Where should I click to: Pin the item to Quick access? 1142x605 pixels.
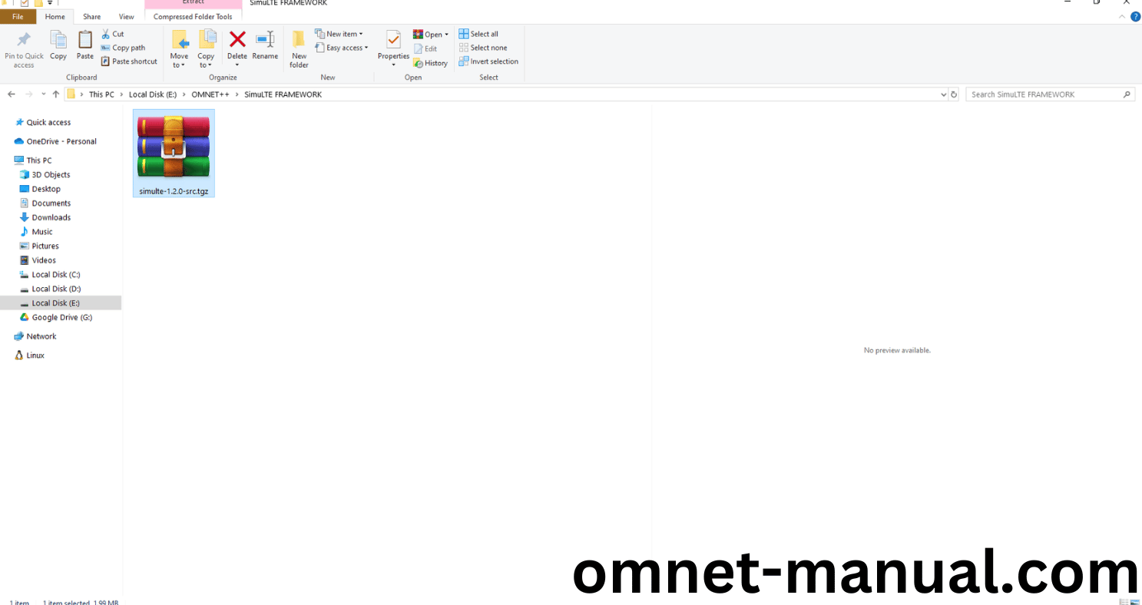[24, 48]
